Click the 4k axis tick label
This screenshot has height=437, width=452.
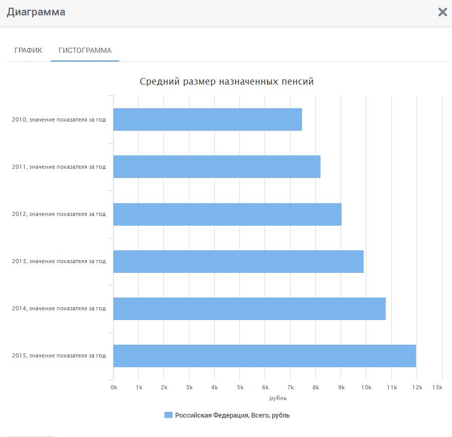[215, 387]
